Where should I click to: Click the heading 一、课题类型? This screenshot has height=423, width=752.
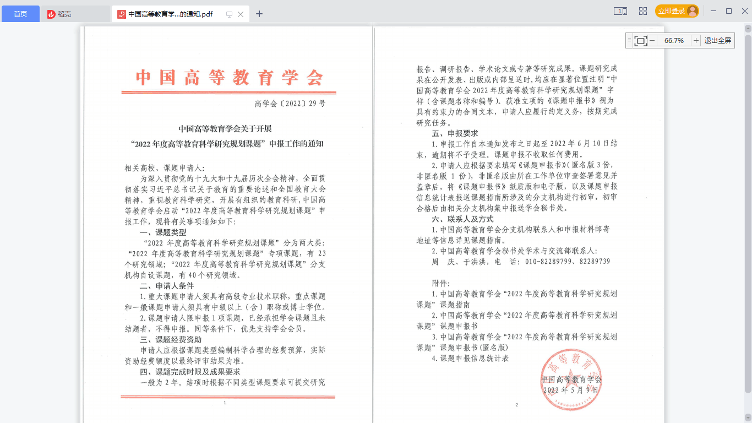(163, 232)
